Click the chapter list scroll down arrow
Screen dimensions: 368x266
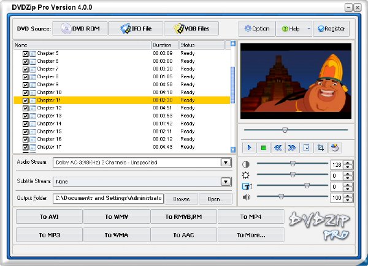(233, 149)
